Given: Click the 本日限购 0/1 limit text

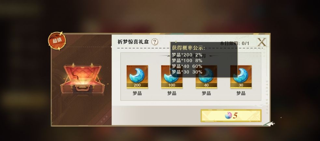Looking at the screenshot, I should click(234, 43).
